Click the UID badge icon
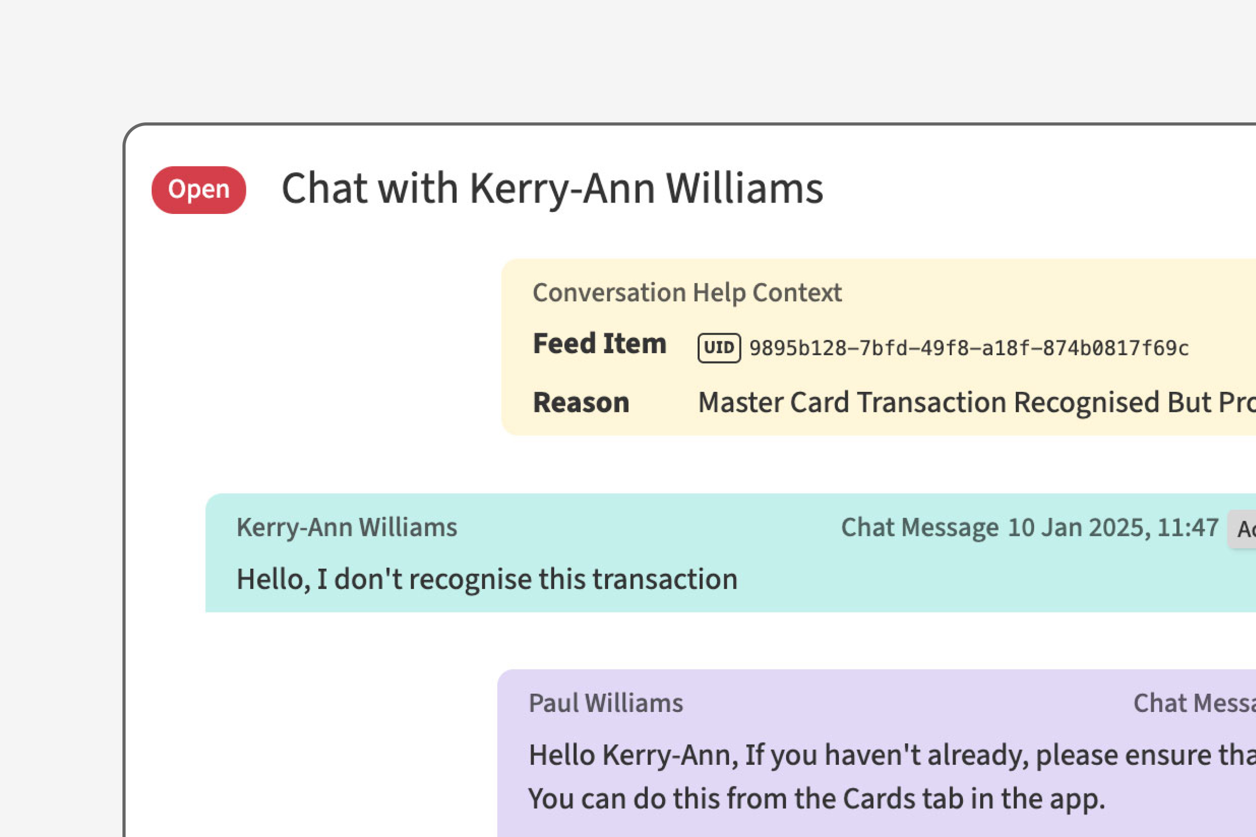The image size is (1256, 837). click(x=719, y=348)
